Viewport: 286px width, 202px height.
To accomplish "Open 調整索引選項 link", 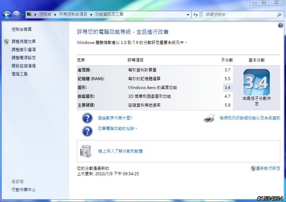I will (24, 50).
